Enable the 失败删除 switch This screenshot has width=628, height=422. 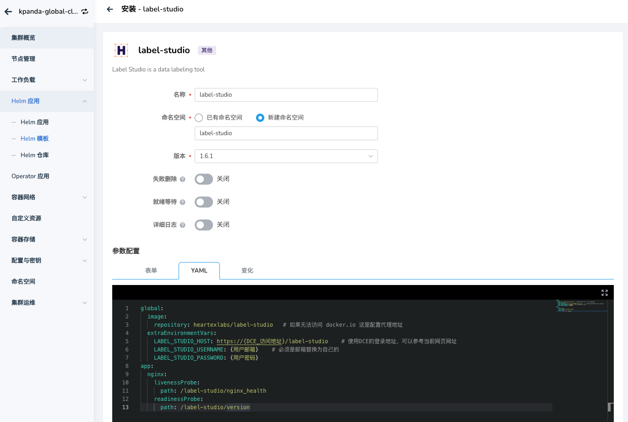[203, 179]
